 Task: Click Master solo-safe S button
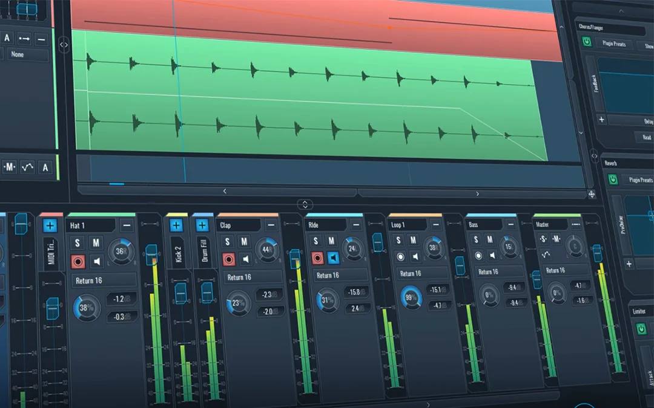point(543,239)
